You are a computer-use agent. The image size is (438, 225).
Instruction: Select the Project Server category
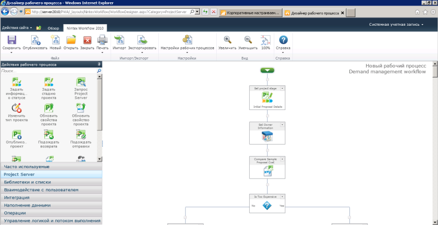click(51, 175)
